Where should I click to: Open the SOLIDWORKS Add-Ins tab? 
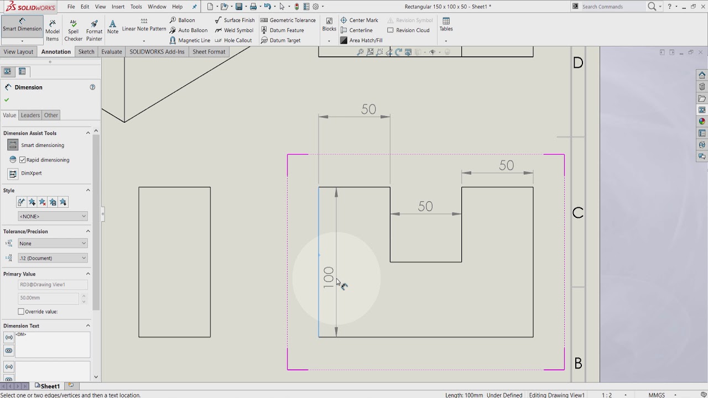pyautogui.click(x=157, y=51)
